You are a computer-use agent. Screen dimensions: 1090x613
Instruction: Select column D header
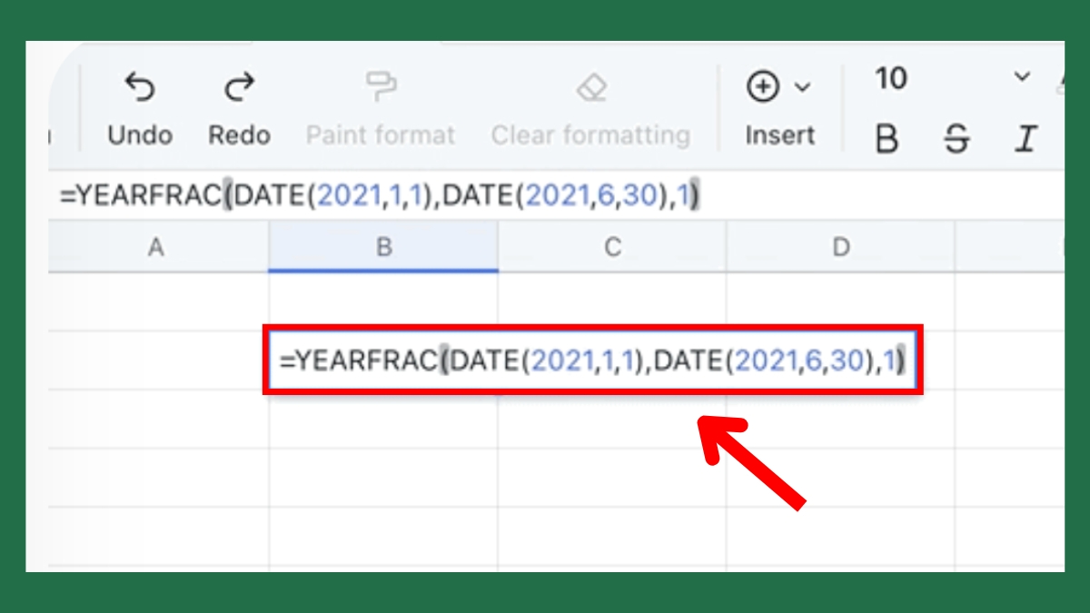(x=841, y=246)
